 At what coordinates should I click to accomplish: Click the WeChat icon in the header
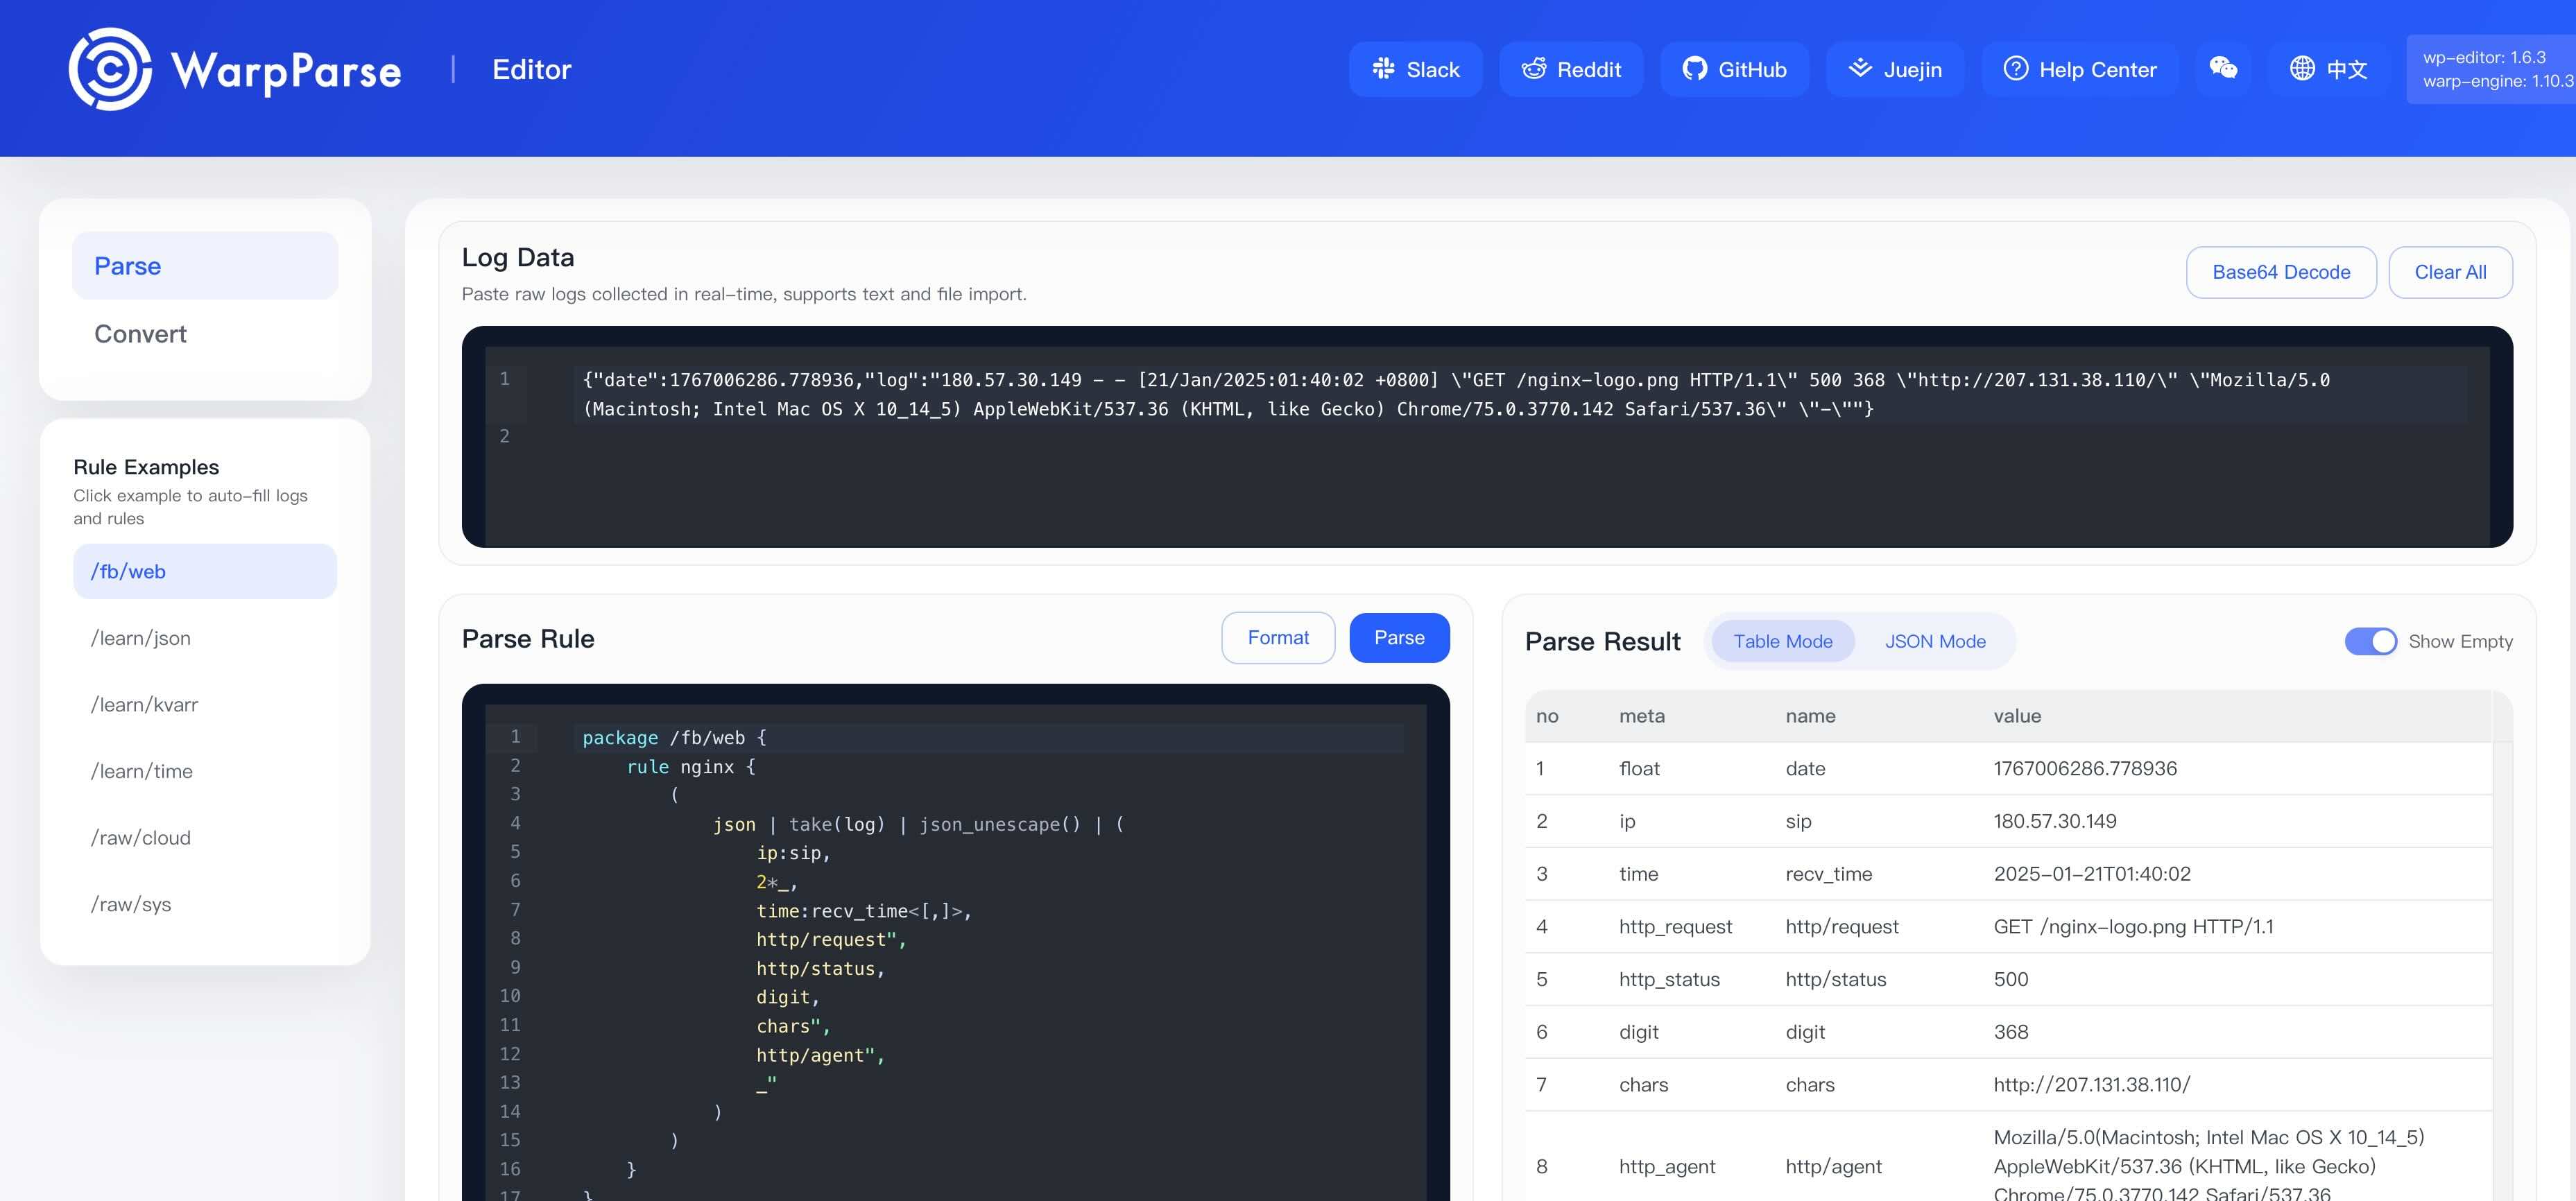click(2223, 69)
